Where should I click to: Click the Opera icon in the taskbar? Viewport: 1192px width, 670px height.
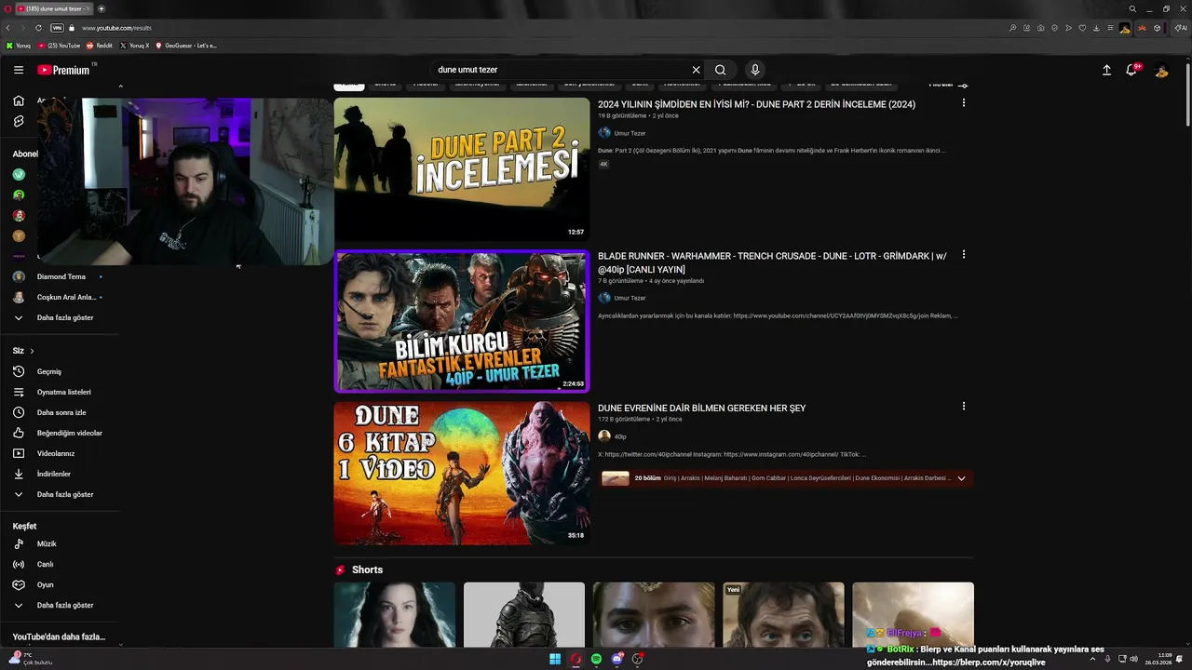click(576, 659)
